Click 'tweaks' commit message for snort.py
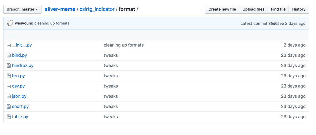 [x=111, y=106]
